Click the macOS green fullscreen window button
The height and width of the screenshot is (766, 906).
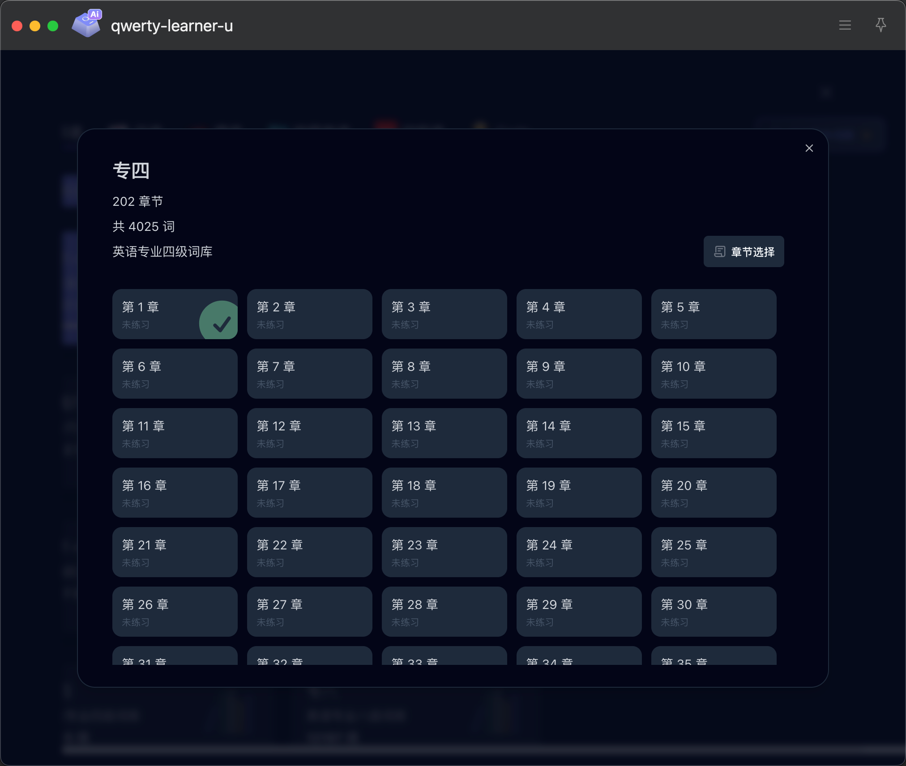[53, 26]
